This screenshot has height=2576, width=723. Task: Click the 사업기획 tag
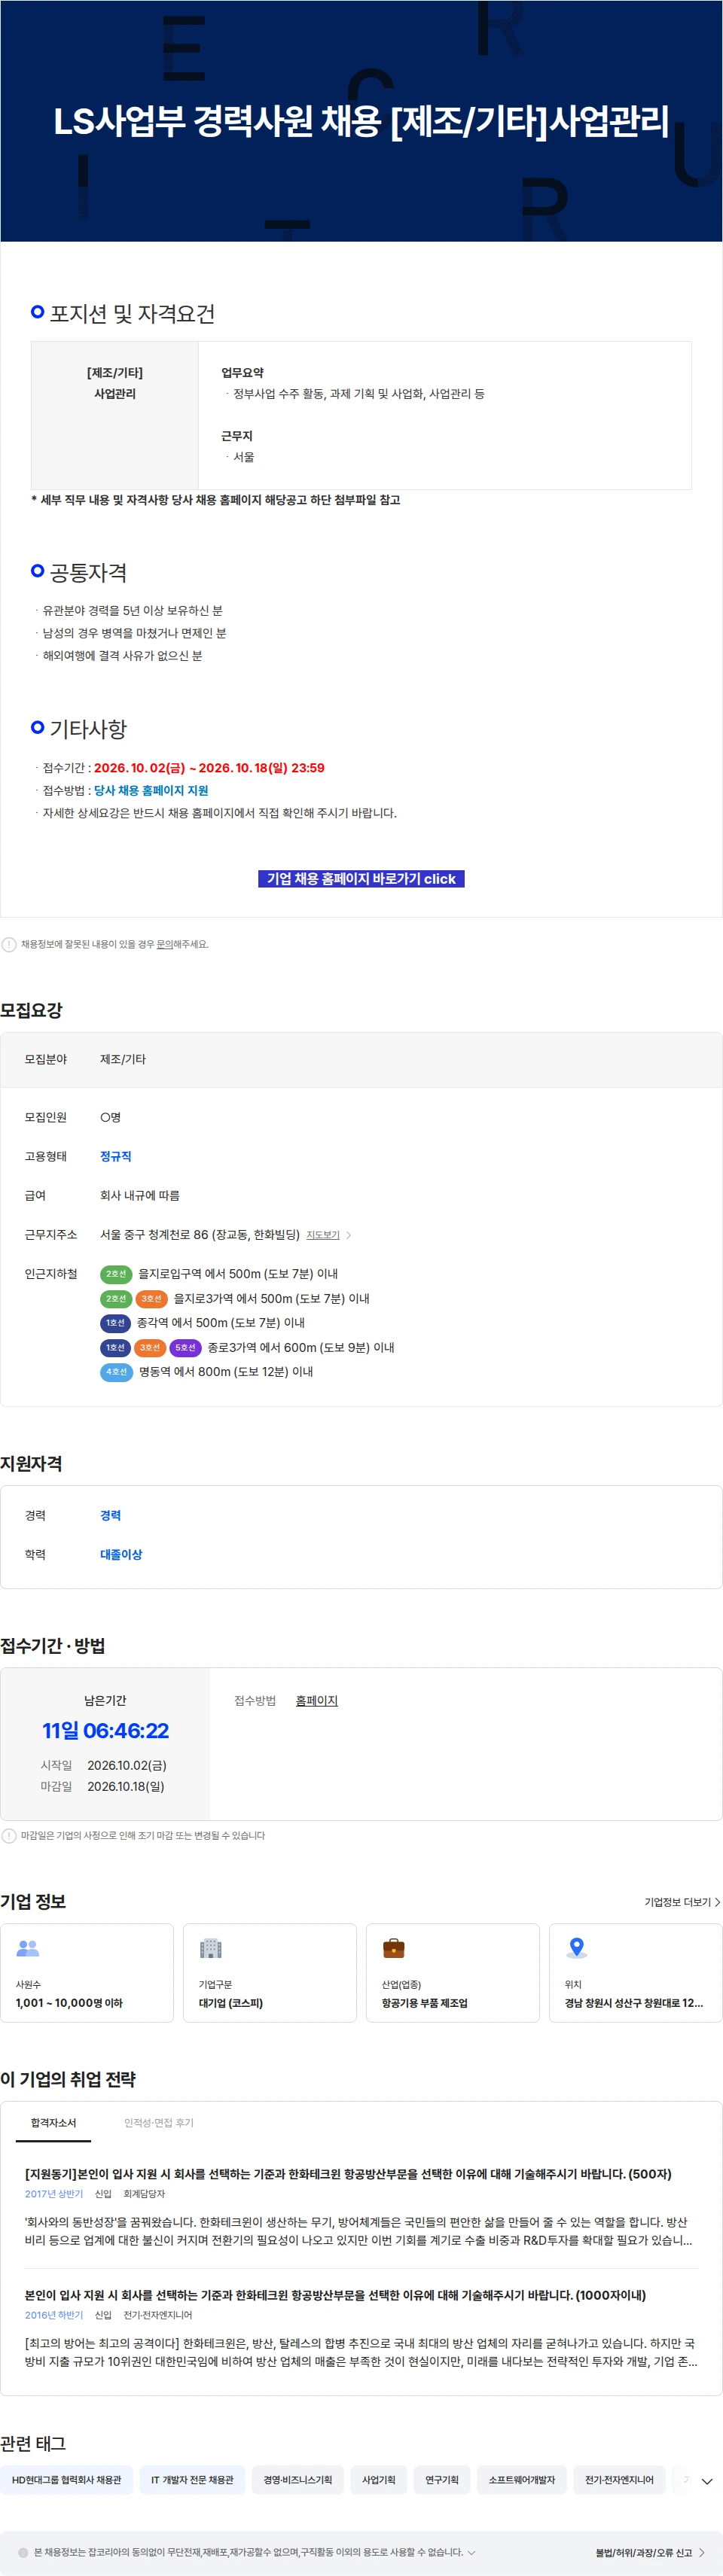point(378,2480)
